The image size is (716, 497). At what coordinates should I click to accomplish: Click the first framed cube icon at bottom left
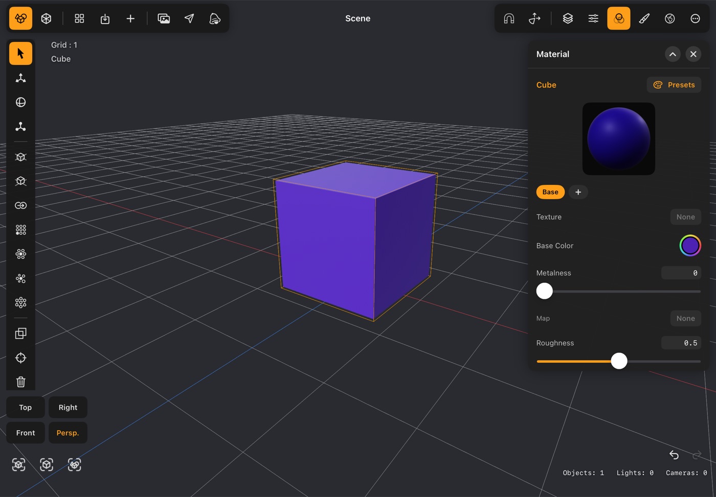(x=19, y=464)
